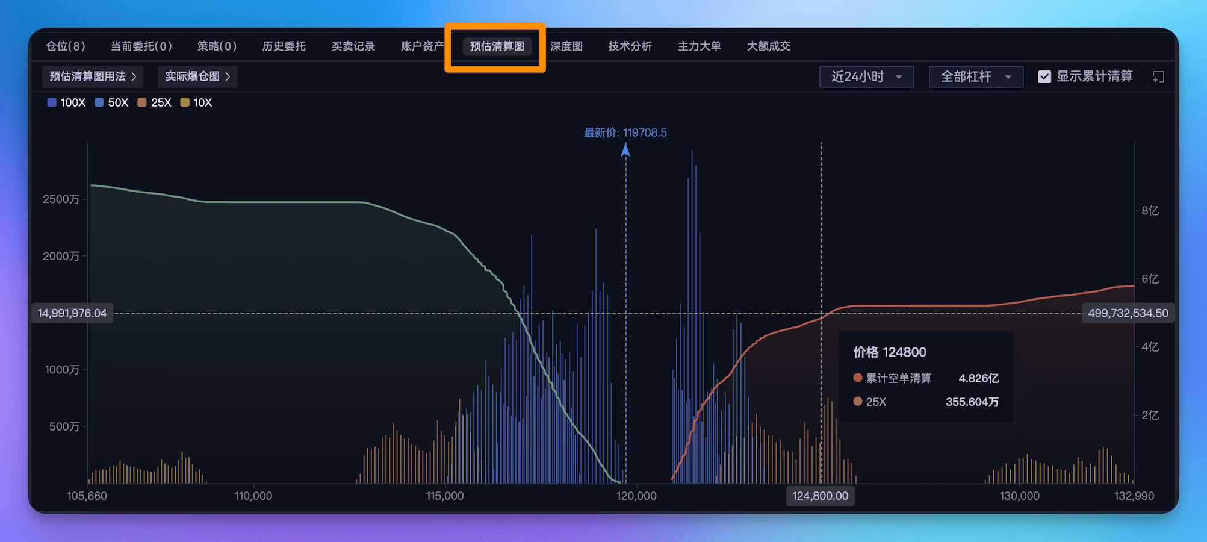Click the 价格 124800 tooltip title

[890, 352]
